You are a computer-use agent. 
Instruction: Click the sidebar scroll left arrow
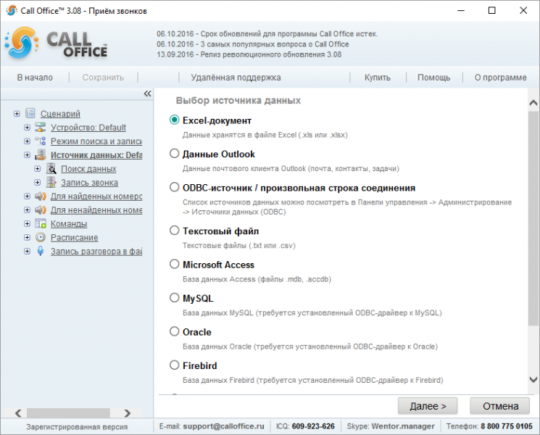tap(18, 413)
